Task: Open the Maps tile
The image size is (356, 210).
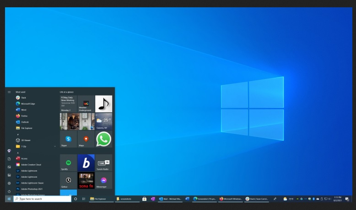Action: [86, 139]
